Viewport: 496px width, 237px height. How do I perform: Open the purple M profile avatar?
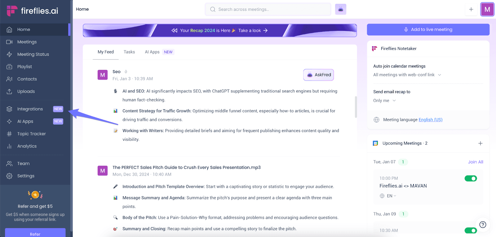(x=487, y=9)
